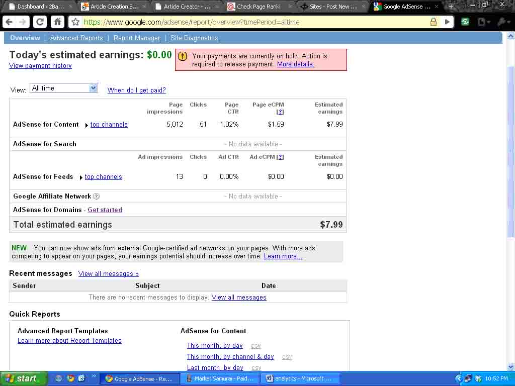Open Last month, by day report
This screenshot has width=515, height=386.
215,367
